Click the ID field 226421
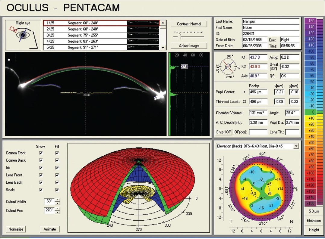This screenshot has height=239, width=325. click(x=271, y=33)
